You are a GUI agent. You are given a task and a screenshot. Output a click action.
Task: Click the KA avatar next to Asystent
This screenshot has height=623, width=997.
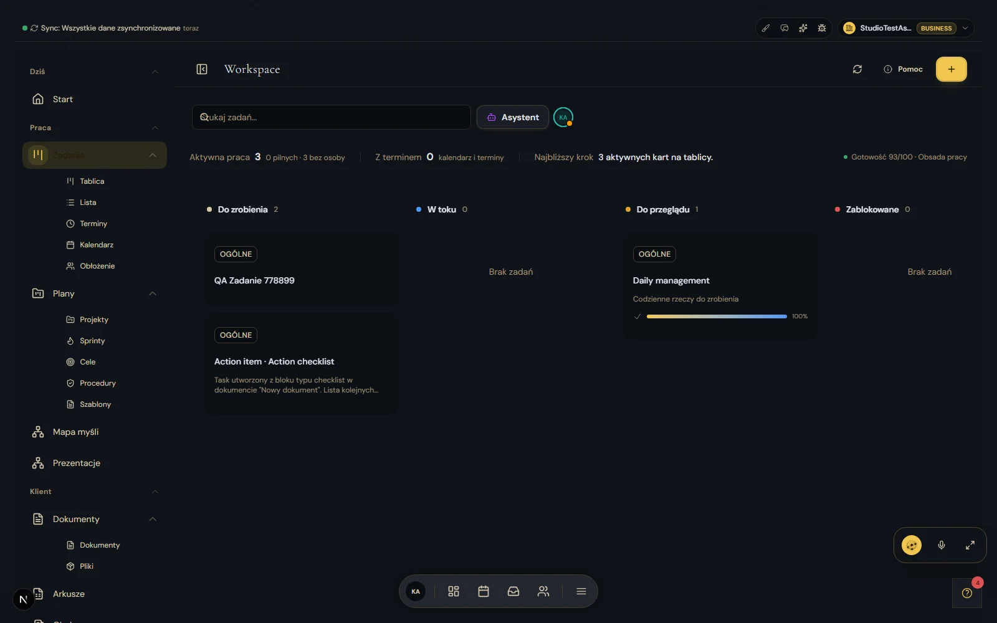click(563, 117)
